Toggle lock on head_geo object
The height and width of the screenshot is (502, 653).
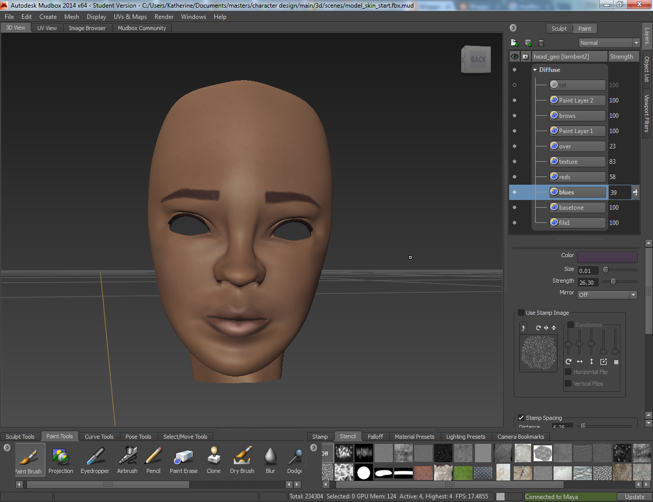click(x=525, y=57)
